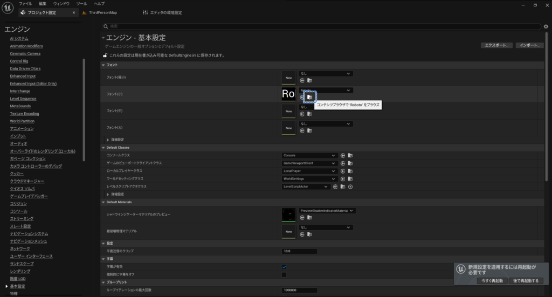Viewport: 552px width, 297px height.
Task: Browse to LevelScriptActor class
Action: (343, 187)
